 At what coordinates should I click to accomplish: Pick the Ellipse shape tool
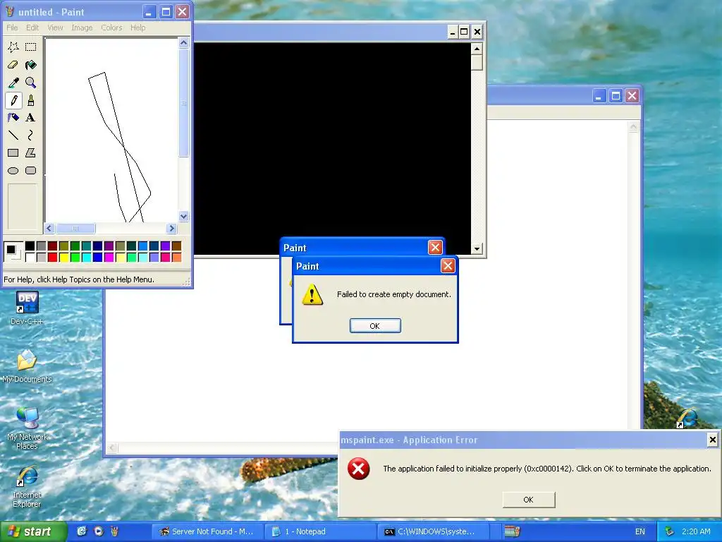[x=13, y=171]
